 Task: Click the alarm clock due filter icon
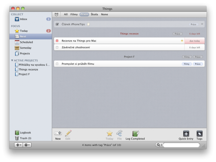pos(56,15)
